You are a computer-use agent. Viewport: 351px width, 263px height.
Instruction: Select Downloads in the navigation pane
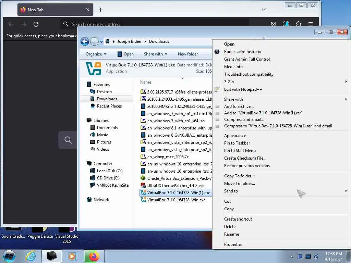click(x=107, y=99)
